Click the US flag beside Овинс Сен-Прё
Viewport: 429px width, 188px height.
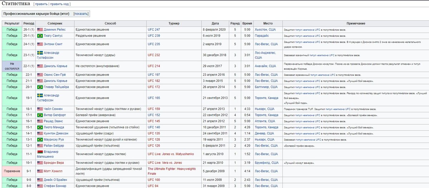tap(40, 75)
